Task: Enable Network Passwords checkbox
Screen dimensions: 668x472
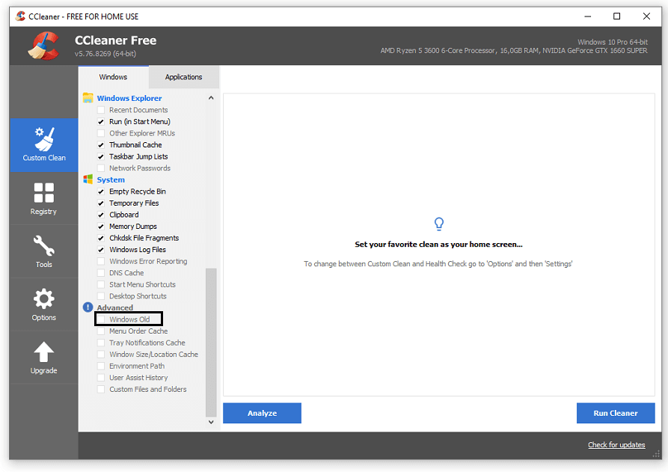Action: point(101,168)
